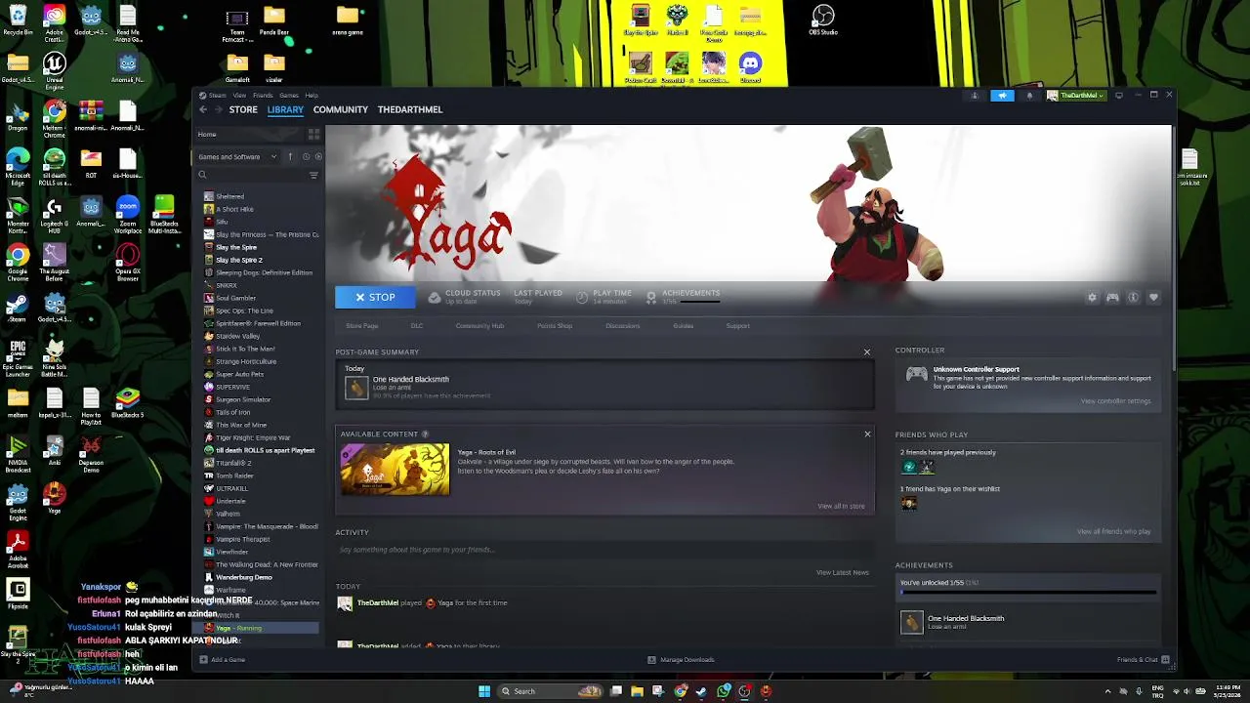Open Epic Games Launcher desktop icon
Image resolution: width=1250 pixels, height=703 pixels.
point(18,356)
